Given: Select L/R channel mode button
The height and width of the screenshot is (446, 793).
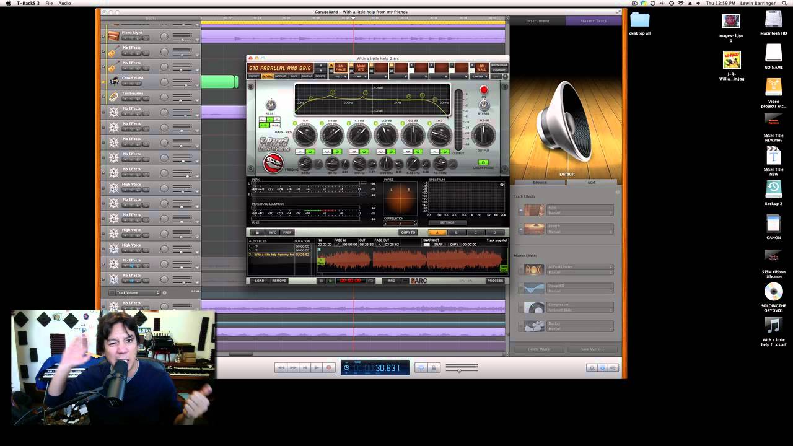Looking at the screenshot, I should (x=264, y=125).
